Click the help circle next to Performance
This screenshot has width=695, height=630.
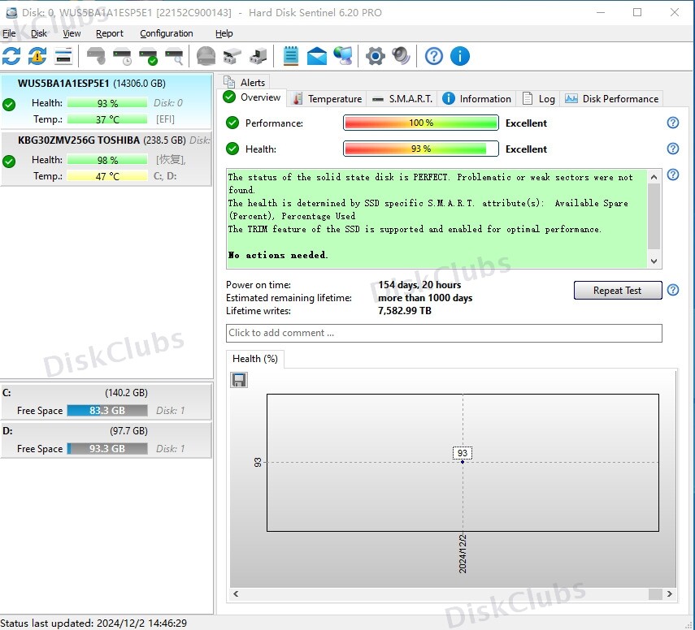672,123
